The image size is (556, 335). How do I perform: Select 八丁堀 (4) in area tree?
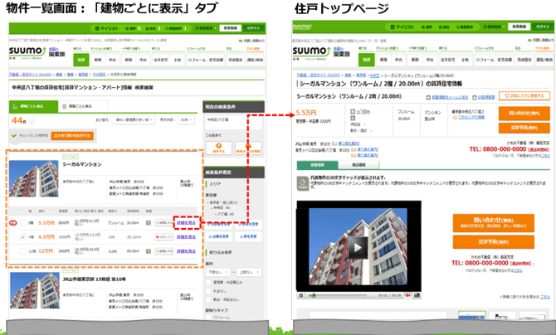225,214
